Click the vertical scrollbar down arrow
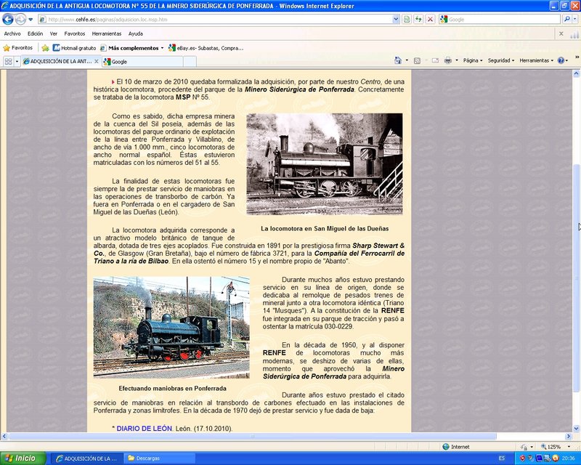Image resolution: width=581 pixels, height=465 pixels. click(x=576, y=428)
